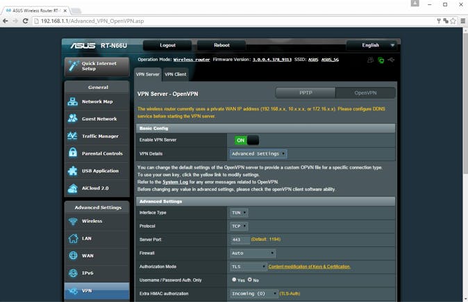Open the Chrome hamburger menu

(463, 21)
